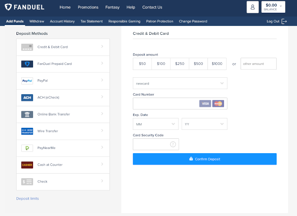The image size is (297, 216).
Task: Open the newcard selection dropdown
Action: coord(180,83)
